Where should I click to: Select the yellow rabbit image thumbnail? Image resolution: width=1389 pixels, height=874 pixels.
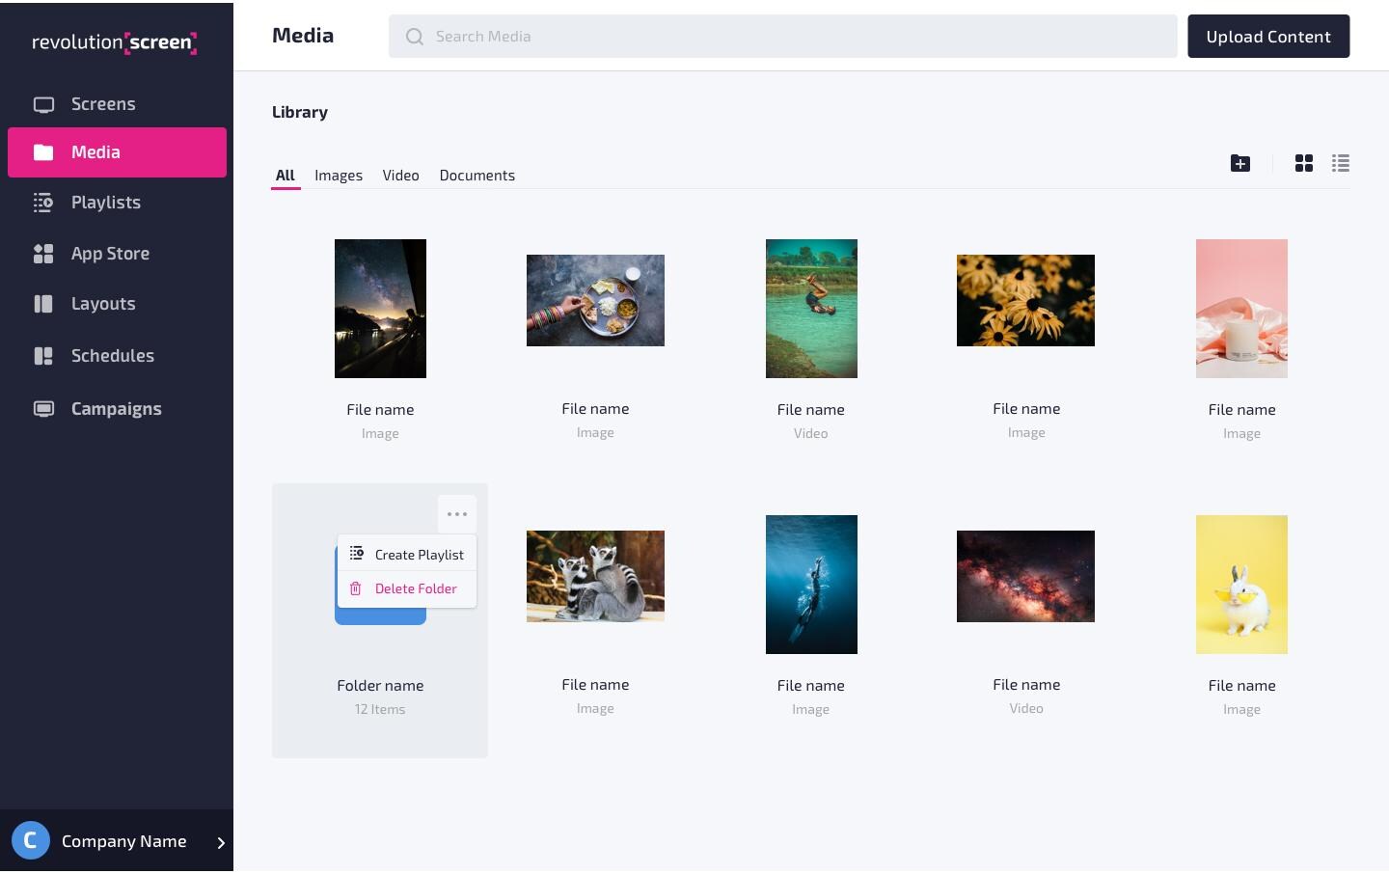click(x=1241, y=585)
